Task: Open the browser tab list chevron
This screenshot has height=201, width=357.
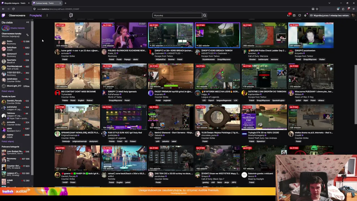Action: click(329, 3)
